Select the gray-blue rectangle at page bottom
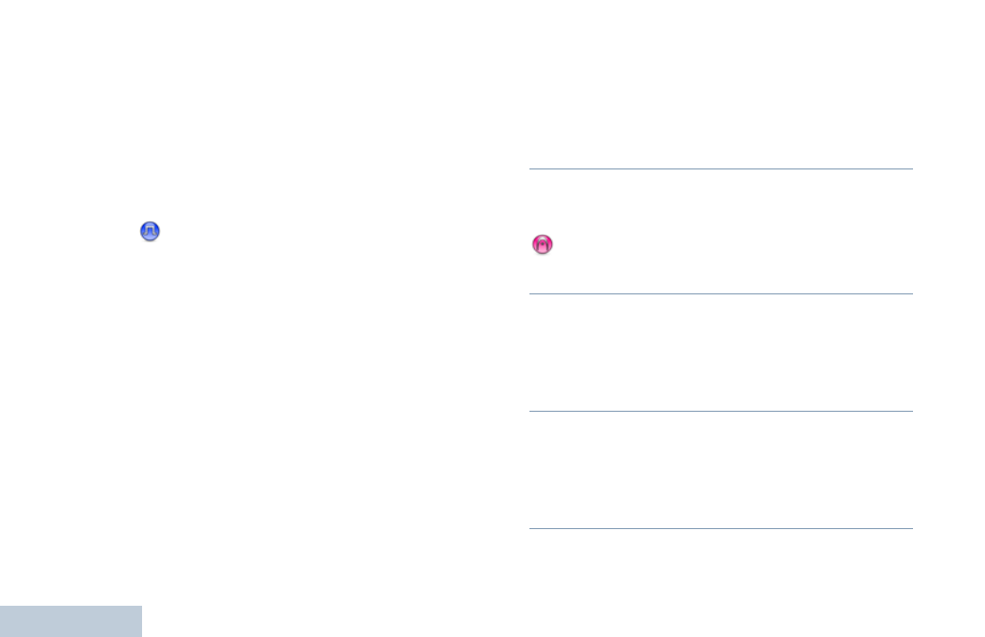This screenshot has width=985, height=637. (71, 621)
